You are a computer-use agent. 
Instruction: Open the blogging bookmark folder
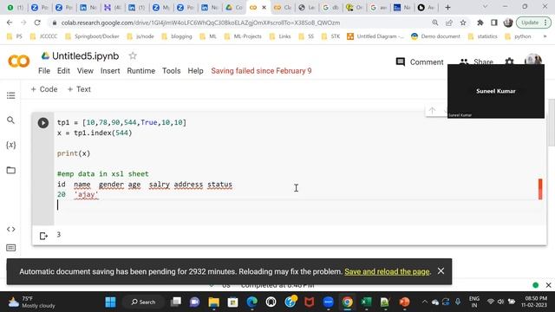pos(177,36)
